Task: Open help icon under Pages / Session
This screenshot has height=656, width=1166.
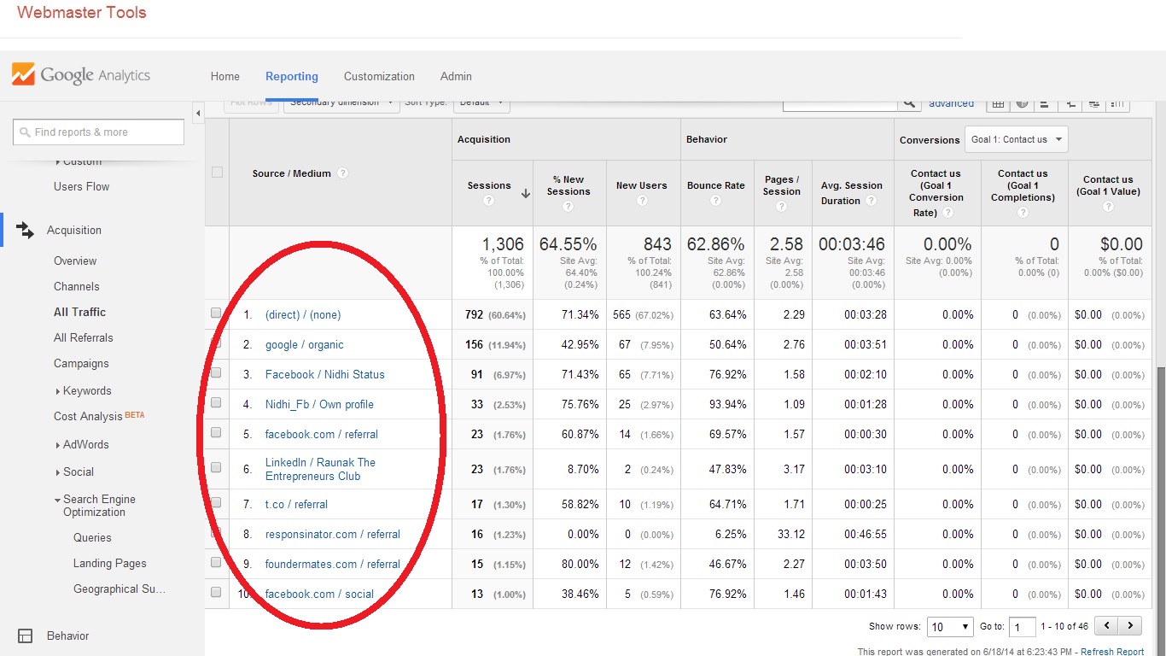Action: coord(782,207)
